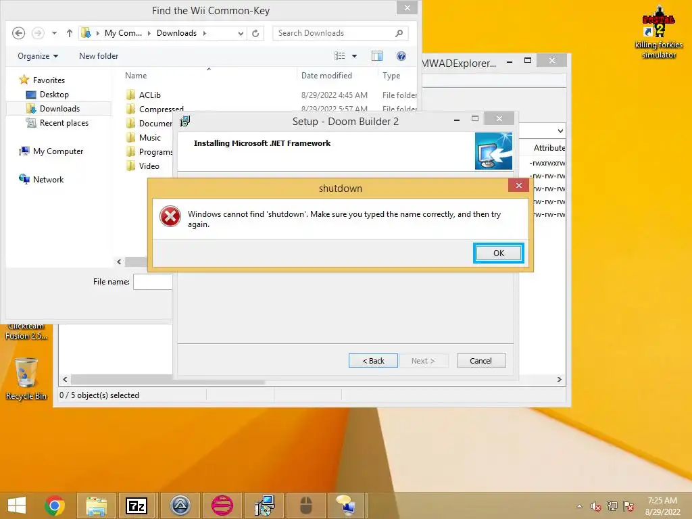Select Desktop in the navigation pane

tap(54, 95)
